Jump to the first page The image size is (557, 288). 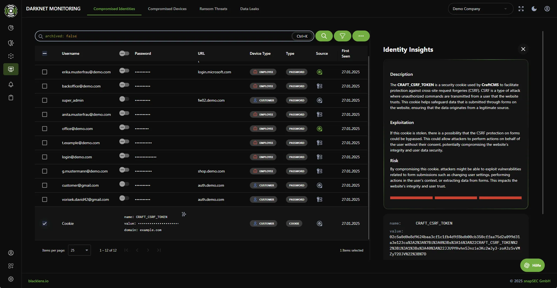[x=126, y=250]
